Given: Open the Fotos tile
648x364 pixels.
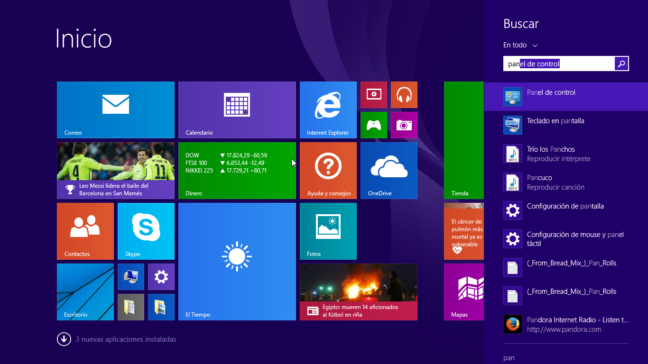Looking at the screenshot, I should pyautogui.click(x=328, y=231).
